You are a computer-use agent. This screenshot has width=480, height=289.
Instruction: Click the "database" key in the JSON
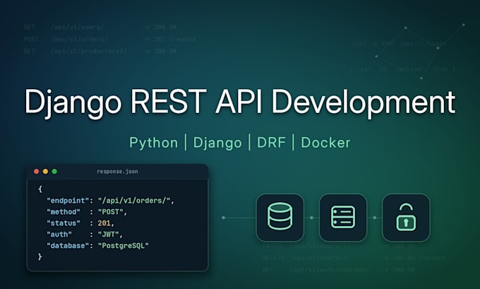click(68, 245)
